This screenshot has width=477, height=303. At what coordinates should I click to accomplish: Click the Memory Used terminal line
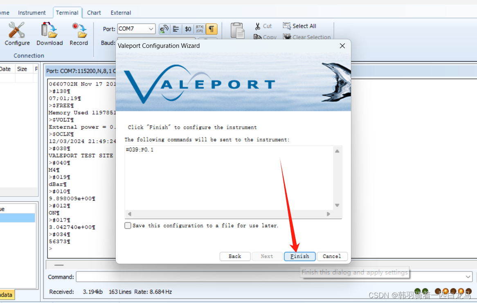[82, 112]
